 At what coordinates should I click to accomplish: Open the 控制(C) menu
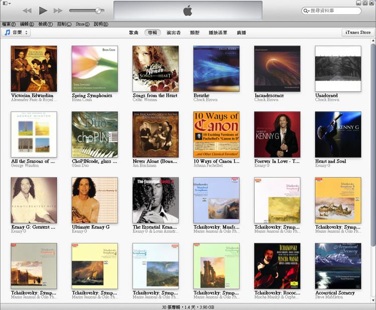tap(64, 24)
